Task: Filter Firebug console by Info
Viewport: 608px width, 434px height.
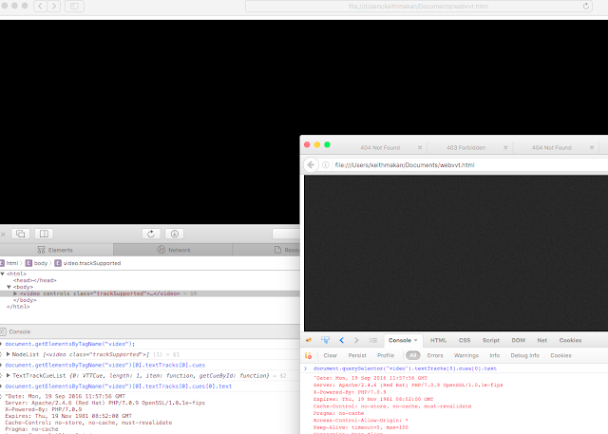Action: 494,355
